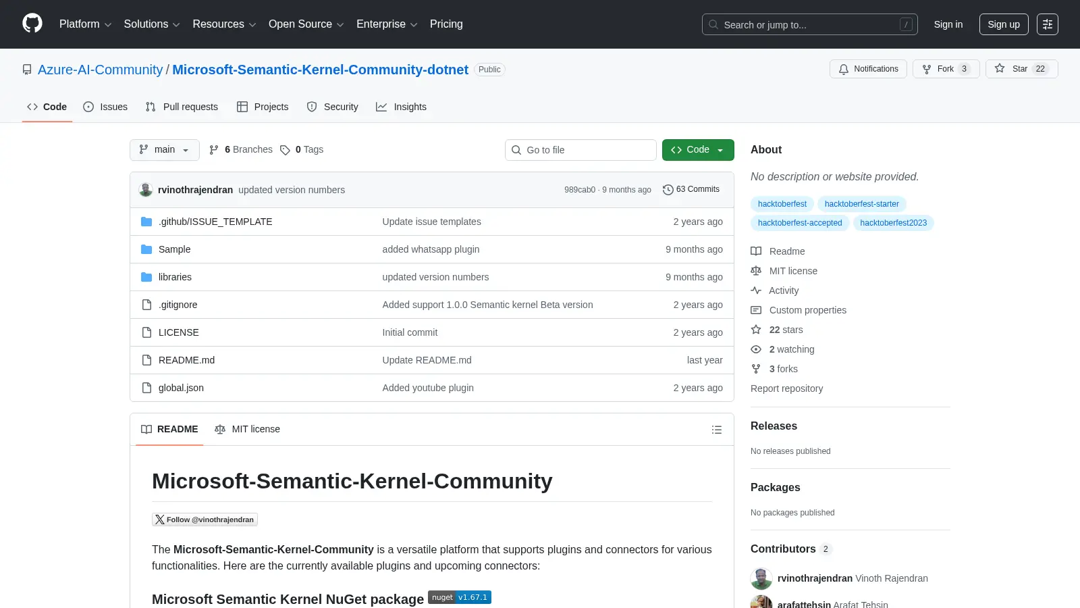Expand the Solutions menu
Viewport: 1080px width, 608px height.
click(152, 24)
